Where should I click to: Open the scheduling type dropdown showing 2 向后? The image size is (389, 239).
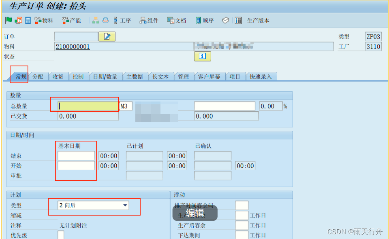coord(125,205)
